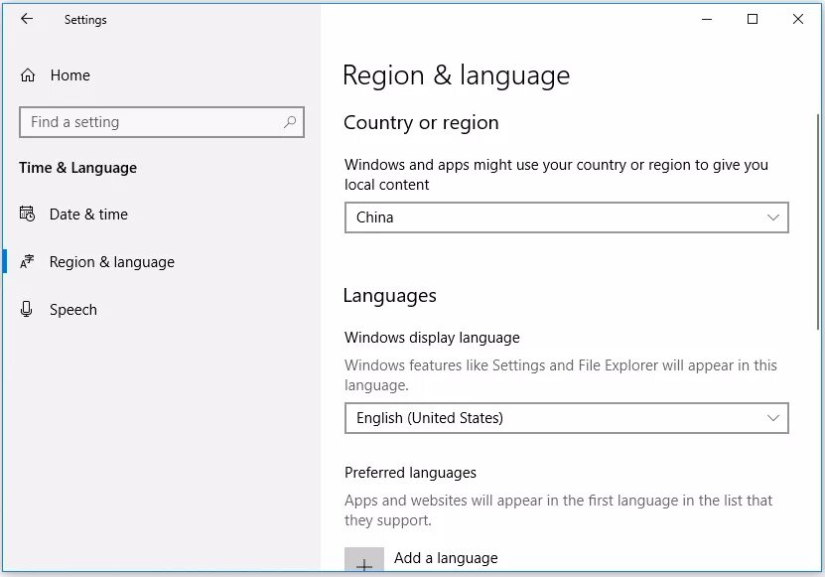Click the Home house icon
This screenshot has width=825, height=577.
tap(28, 75)
